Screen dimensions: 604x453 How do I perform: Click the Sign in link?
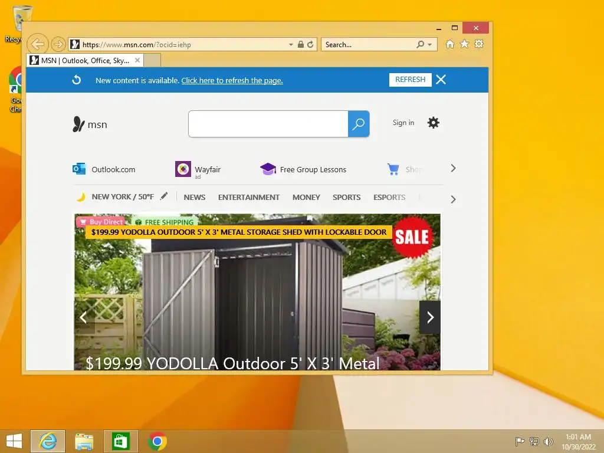tap(403, 123)
